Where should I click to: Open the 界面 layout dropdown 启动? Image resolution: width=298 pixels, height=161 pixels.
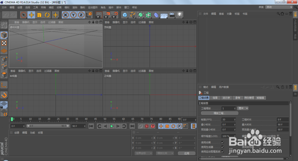[x=279, y=7]
